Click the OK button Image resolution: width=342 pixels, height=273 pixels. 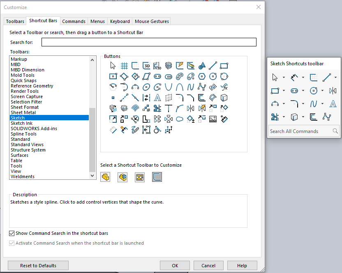click(x=175, y=266)
